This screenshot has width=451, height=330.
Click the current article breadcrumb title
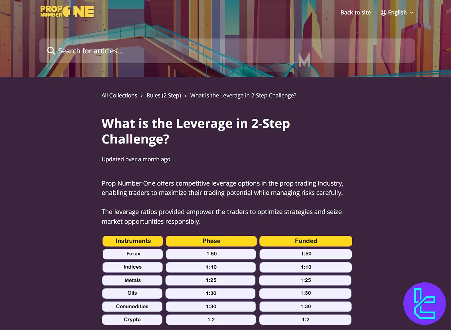[x=243, y=95]
